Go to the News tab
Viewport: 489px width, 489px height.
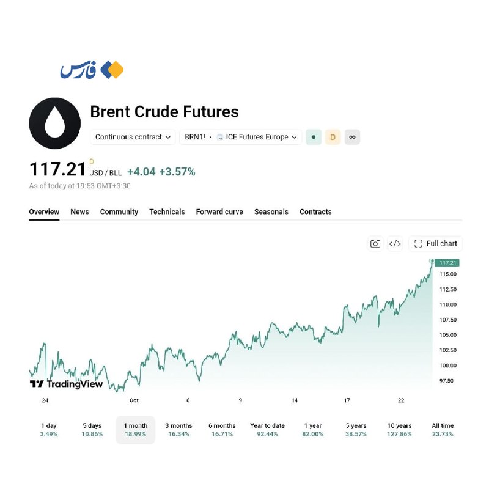click(79, 211)
